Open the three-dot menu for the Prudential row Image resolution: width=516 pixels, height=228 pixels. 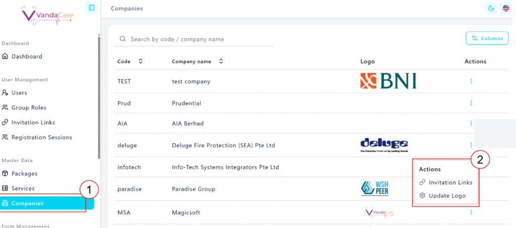pos(471,103)
